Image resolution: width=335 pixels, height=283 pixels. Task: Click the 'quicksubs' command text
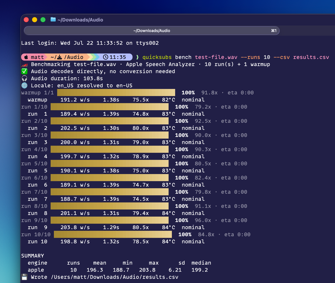[x=157, y=57]
